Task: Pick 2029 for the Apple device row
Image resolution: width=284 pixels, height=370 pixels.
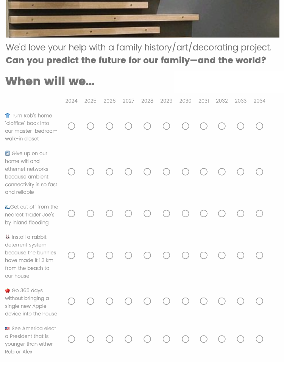Action: [166, 301]
